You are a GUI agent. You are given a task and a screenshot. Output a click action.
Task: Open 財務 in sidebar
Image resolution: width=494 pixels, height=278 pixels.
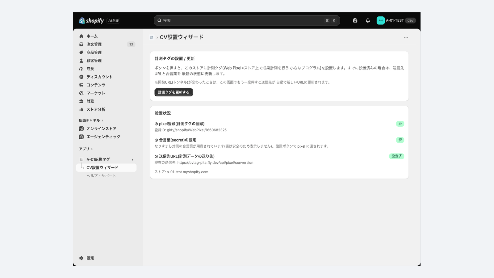[106, 101]
